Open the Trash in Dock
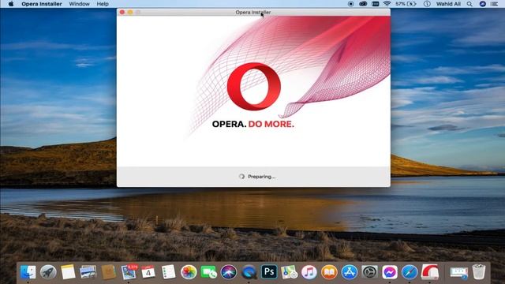Viewport: 505px width, 284px height. click(x=479, y=272)
